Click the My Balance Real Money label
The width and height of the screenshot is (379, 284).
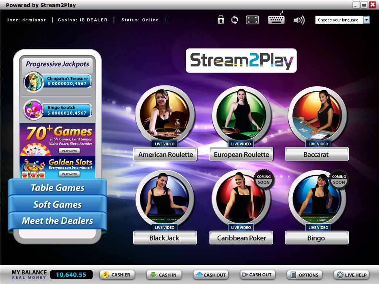pyautogui.click(x=29, y=275)
